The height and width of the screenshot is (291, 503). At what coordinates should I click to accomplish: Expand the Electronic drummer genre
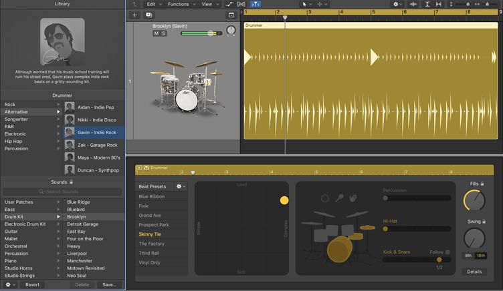click(58, 133)
